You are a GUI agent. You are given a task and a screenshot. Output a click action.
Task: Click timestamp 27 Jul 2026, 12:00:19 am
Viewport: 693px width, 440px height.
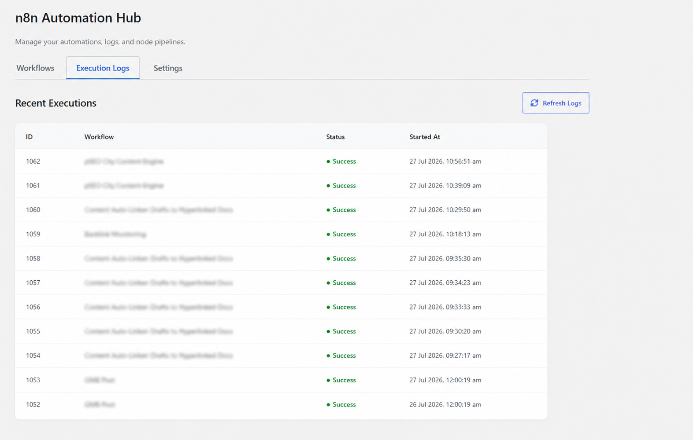point(445,380)
